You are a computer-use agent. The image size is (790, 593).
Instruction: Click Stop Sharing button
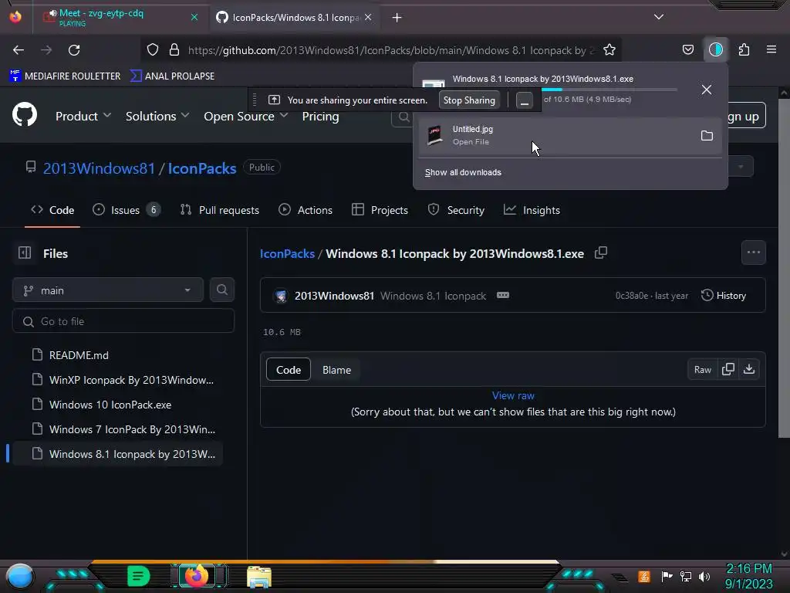pos(469,100)
